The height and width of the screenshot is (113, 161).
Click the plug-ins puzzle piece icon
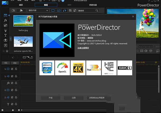21,10
